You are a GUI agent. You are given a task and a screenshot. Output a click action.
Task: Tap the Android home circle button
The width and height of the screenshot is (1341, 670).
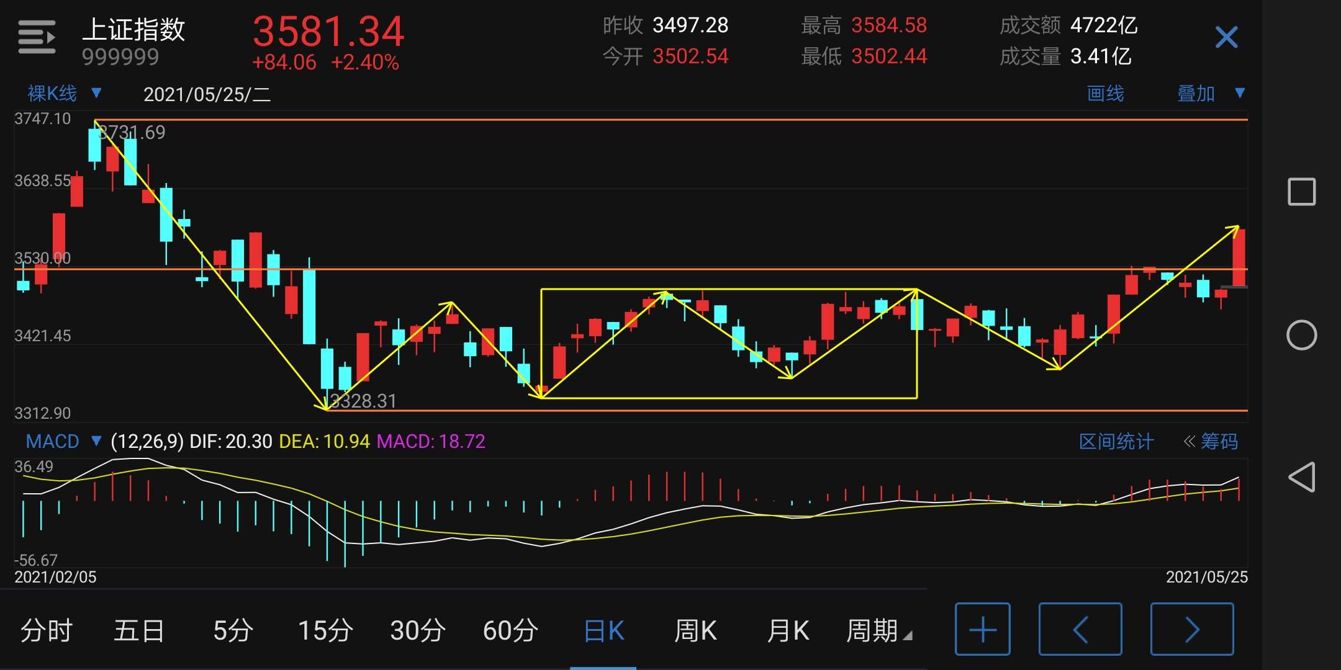1301,335
